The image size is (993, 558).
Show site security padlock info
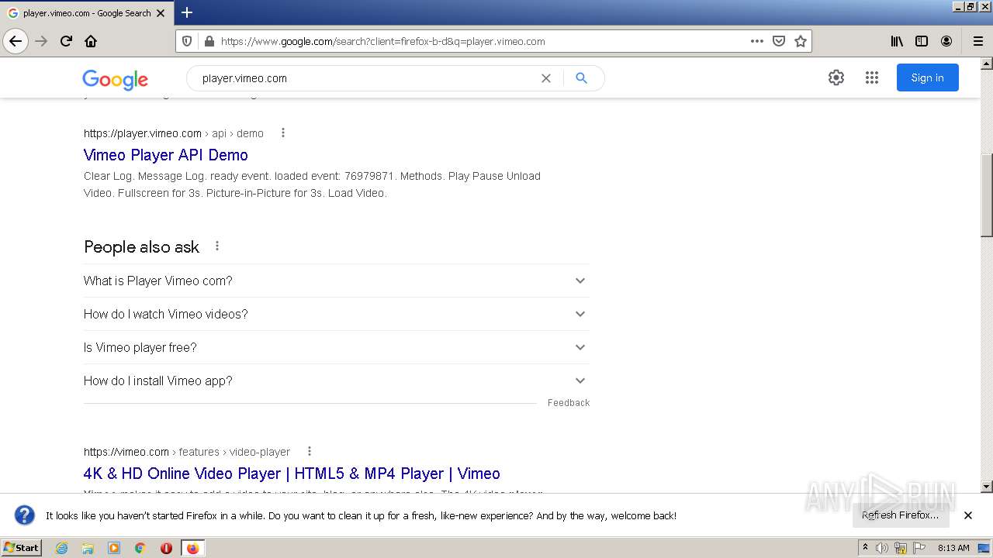209,41
